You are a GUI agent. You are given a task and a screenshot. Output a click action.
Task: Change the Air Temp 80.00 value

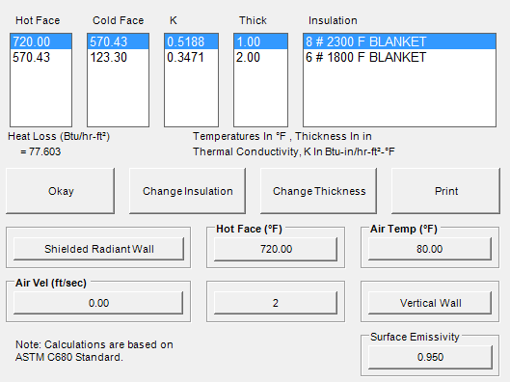[430, 249]
